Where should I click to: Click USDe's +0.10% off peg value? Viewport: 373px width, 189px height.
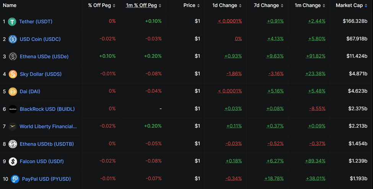tap(107, 56)
